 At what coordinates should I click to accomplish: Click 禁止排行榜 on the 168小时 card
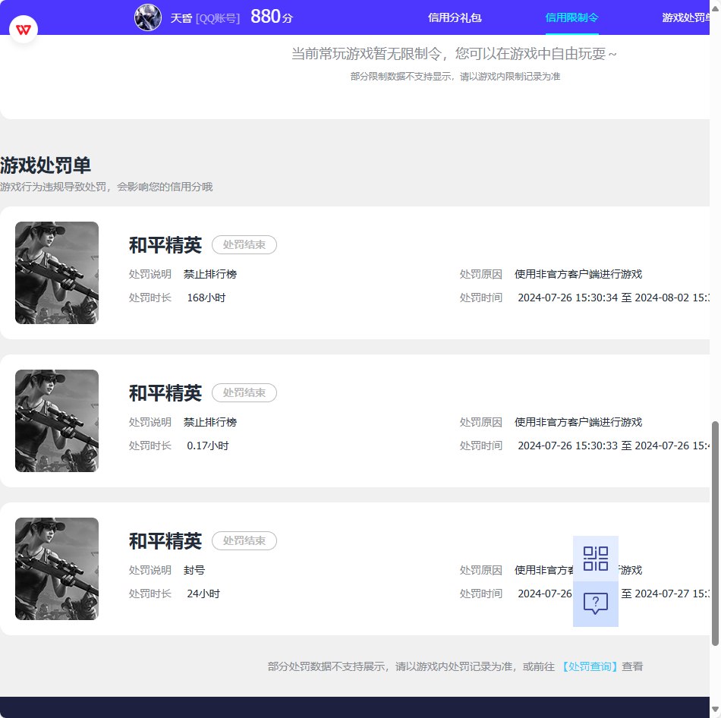(210, 274)
